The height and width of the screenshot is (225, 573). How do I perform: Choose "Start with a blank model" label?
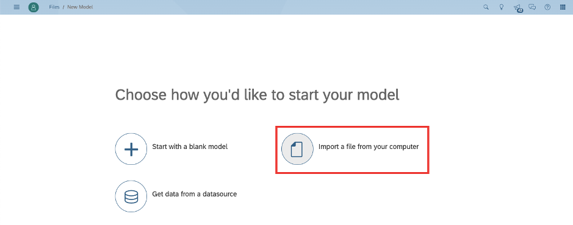[190, 147]
